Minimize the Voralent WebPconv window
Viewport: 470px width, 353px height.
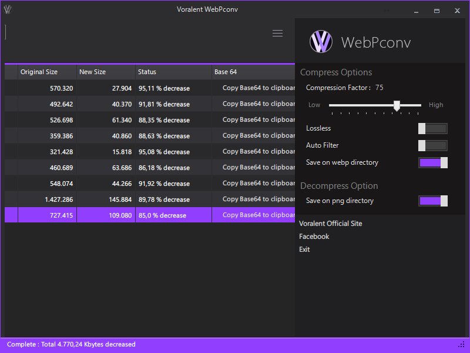pyautogui.click(x=416, y=11)
